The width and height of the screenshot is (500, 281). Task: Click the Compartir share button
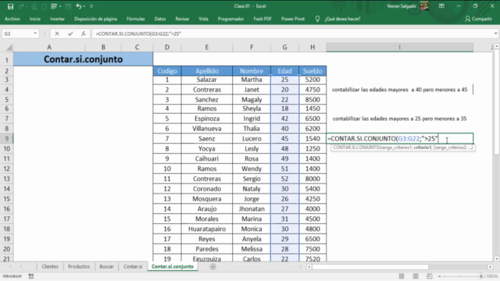pos(478,19)
